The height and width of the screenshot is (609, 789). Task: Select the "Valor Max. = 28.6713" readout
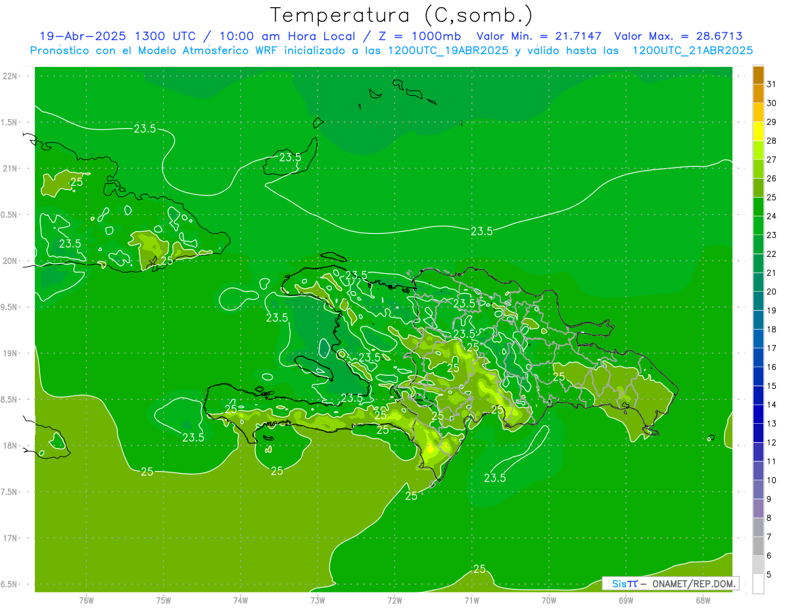[x=679, y=37]
